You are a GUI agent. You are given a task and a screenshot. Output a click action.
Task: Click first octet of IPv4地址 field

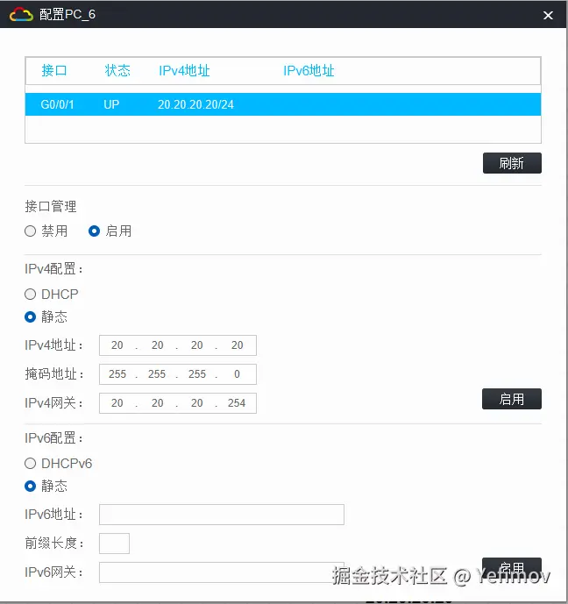click(117, 345)
